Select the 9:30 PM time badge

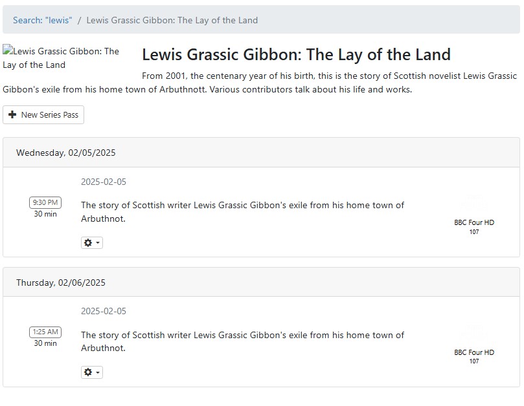coord(45,202)
